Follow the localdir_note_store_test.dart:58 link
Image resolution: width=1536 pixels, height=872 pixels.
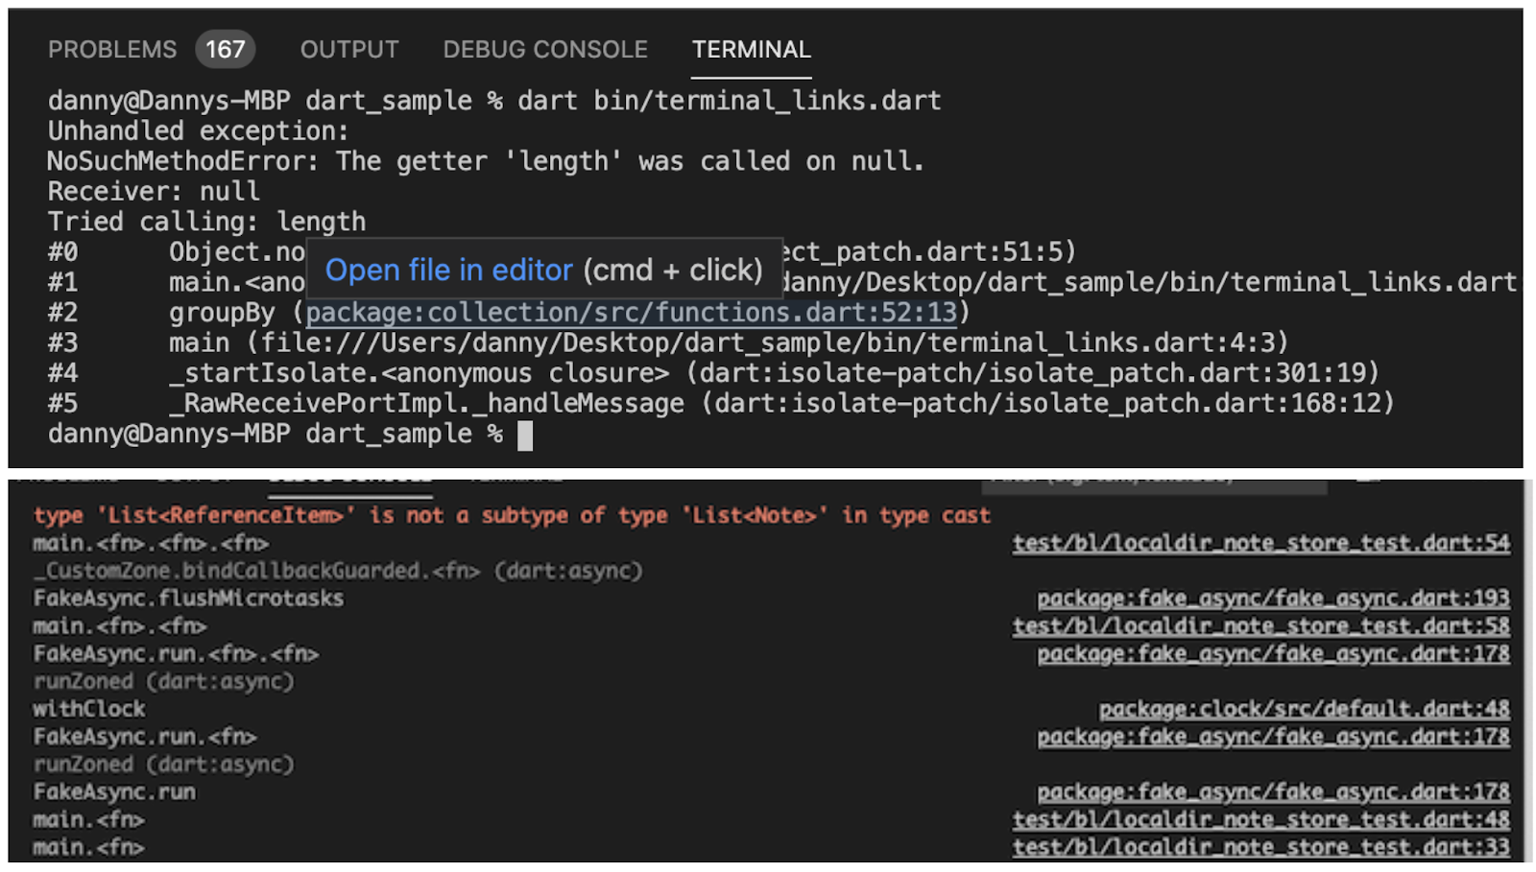point(1261,626)
